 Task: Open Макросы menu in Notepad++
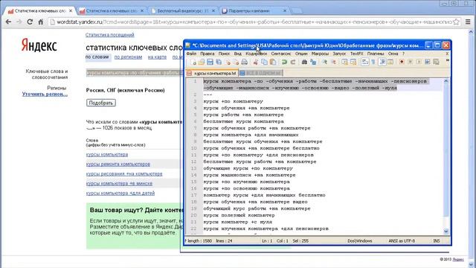[320, 54]
